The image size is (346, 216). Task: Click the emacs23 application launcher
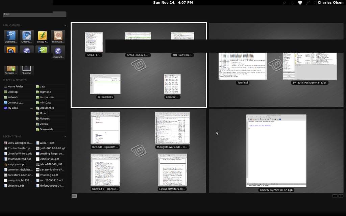pyautogui.click(x=58, y=52)
